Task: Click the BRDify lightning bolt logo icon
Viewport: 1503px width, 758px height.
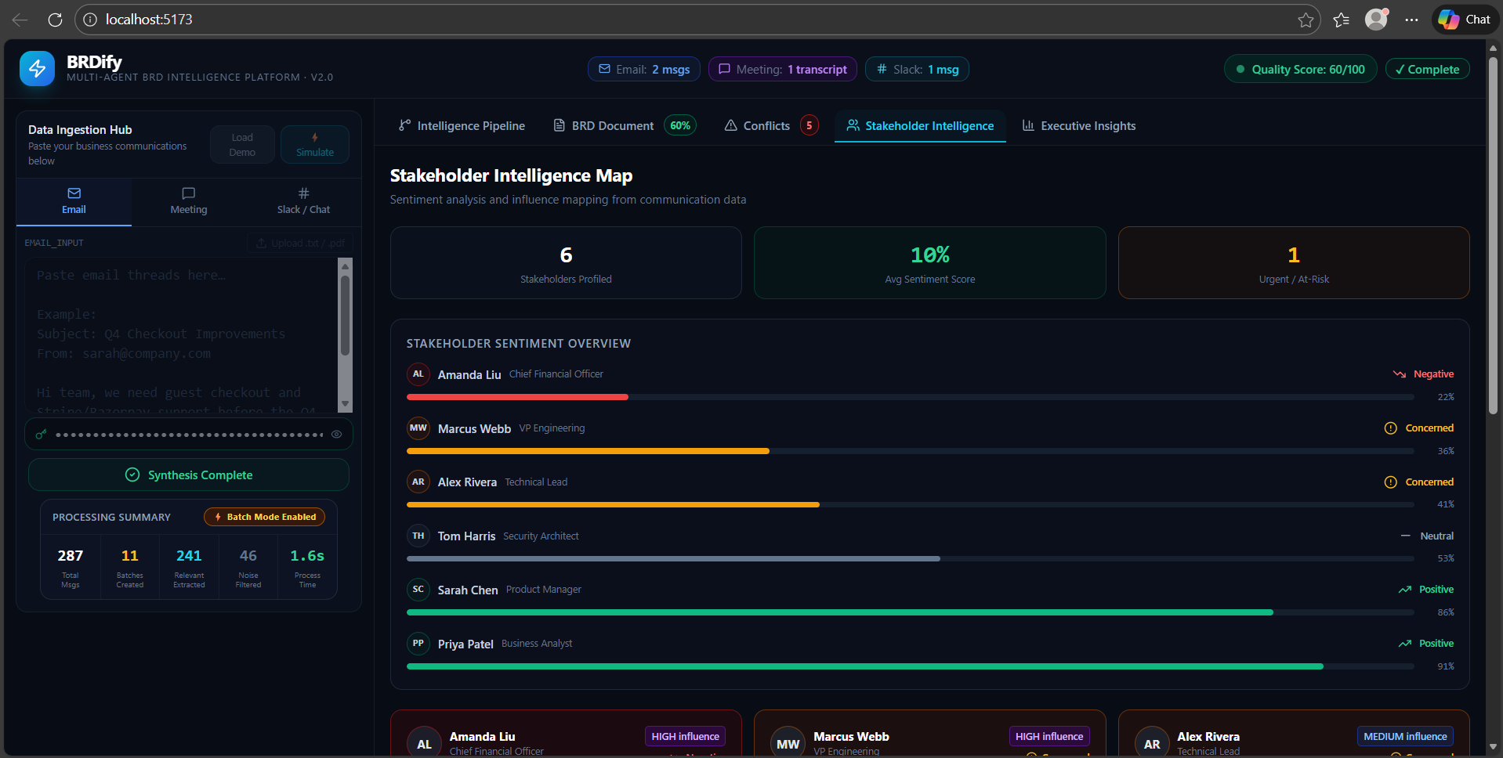Action: [x=38, y=68]
